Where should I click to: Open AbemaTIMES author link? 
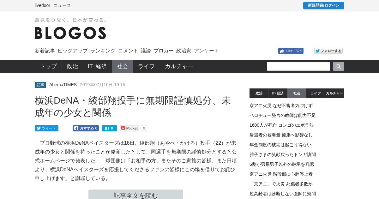pyautogui.click(x=63, y=85)
